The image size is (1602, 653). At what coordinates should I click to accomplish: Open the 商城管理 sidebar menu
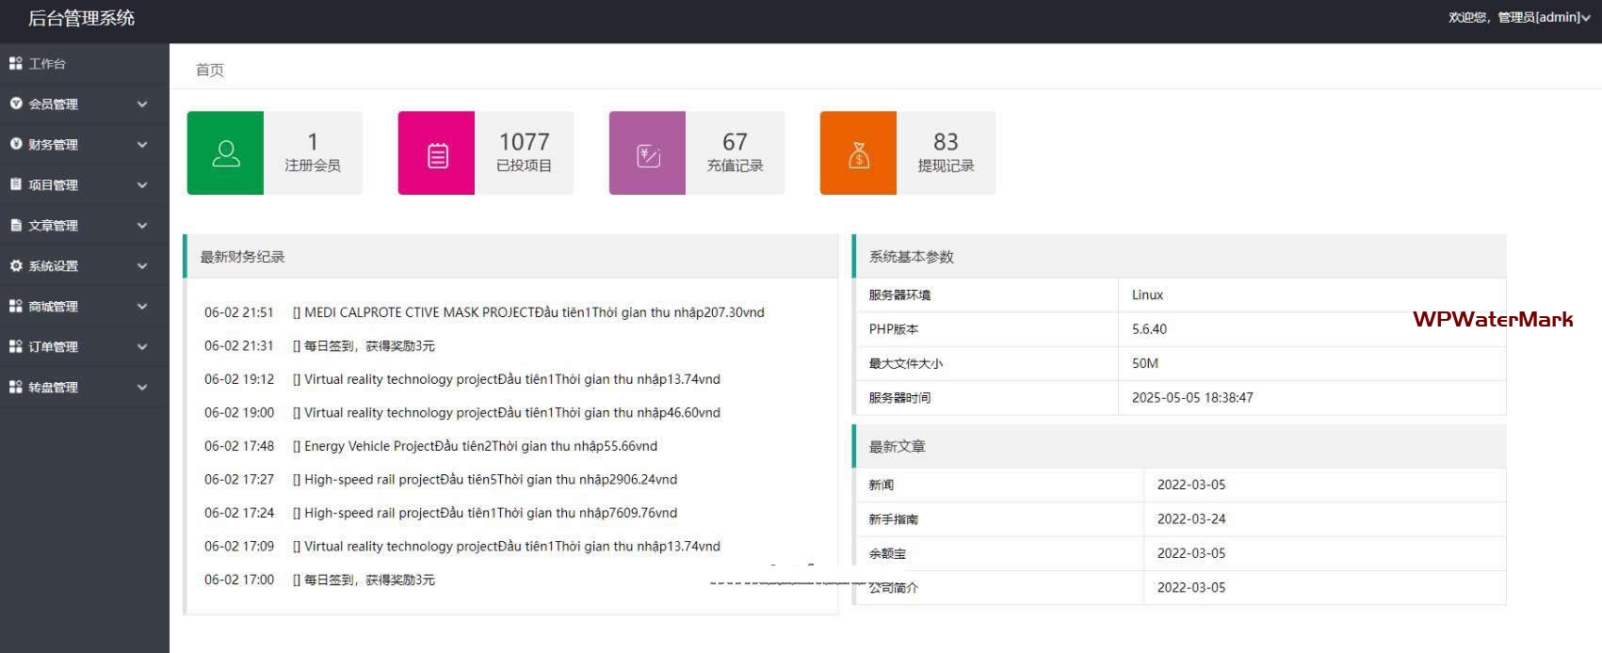pos(54,307)
